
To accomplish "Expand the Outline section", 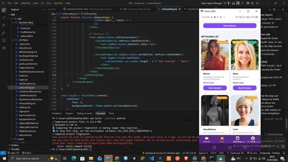I will pos(15,145).
